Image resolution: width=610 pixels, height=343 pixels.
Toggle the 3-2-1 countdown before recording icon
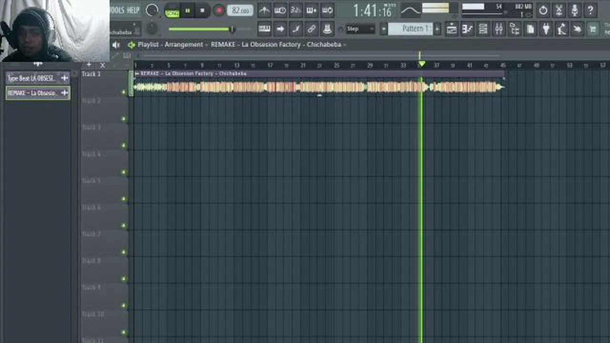point(295,10)
